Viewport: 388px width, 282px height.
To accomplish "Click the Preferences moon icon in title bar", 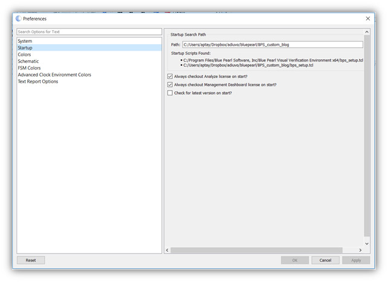I will tap(18, 19).
